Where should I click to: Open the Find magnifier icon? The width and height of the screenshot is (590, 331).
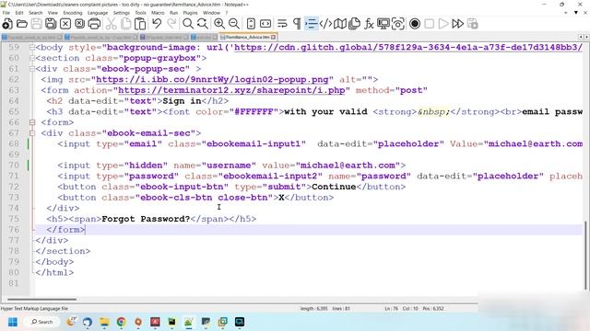click(x=188, y=24)
